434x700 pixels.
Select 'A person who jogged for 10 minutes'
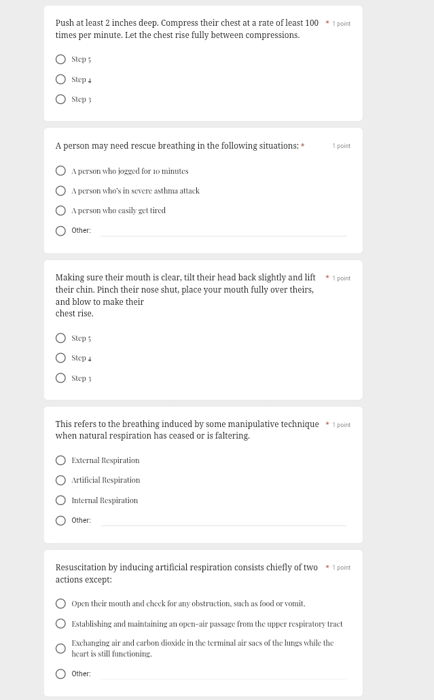click(60, 171)
